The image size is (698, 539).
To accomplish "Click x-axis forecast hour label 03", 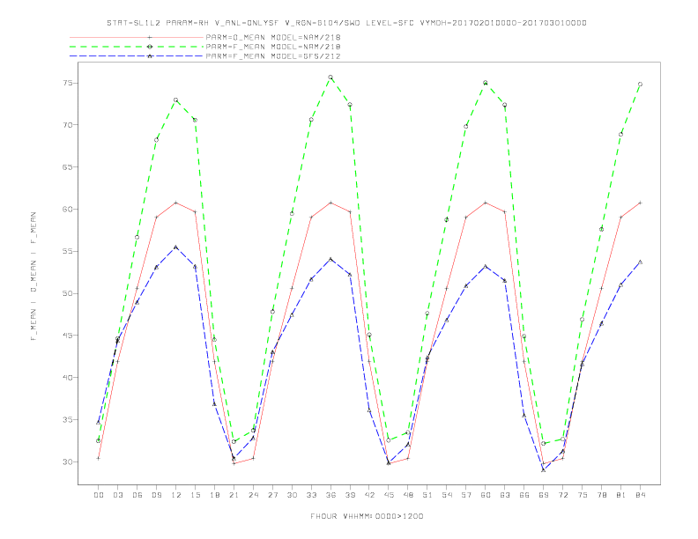I will click(117, 495).
